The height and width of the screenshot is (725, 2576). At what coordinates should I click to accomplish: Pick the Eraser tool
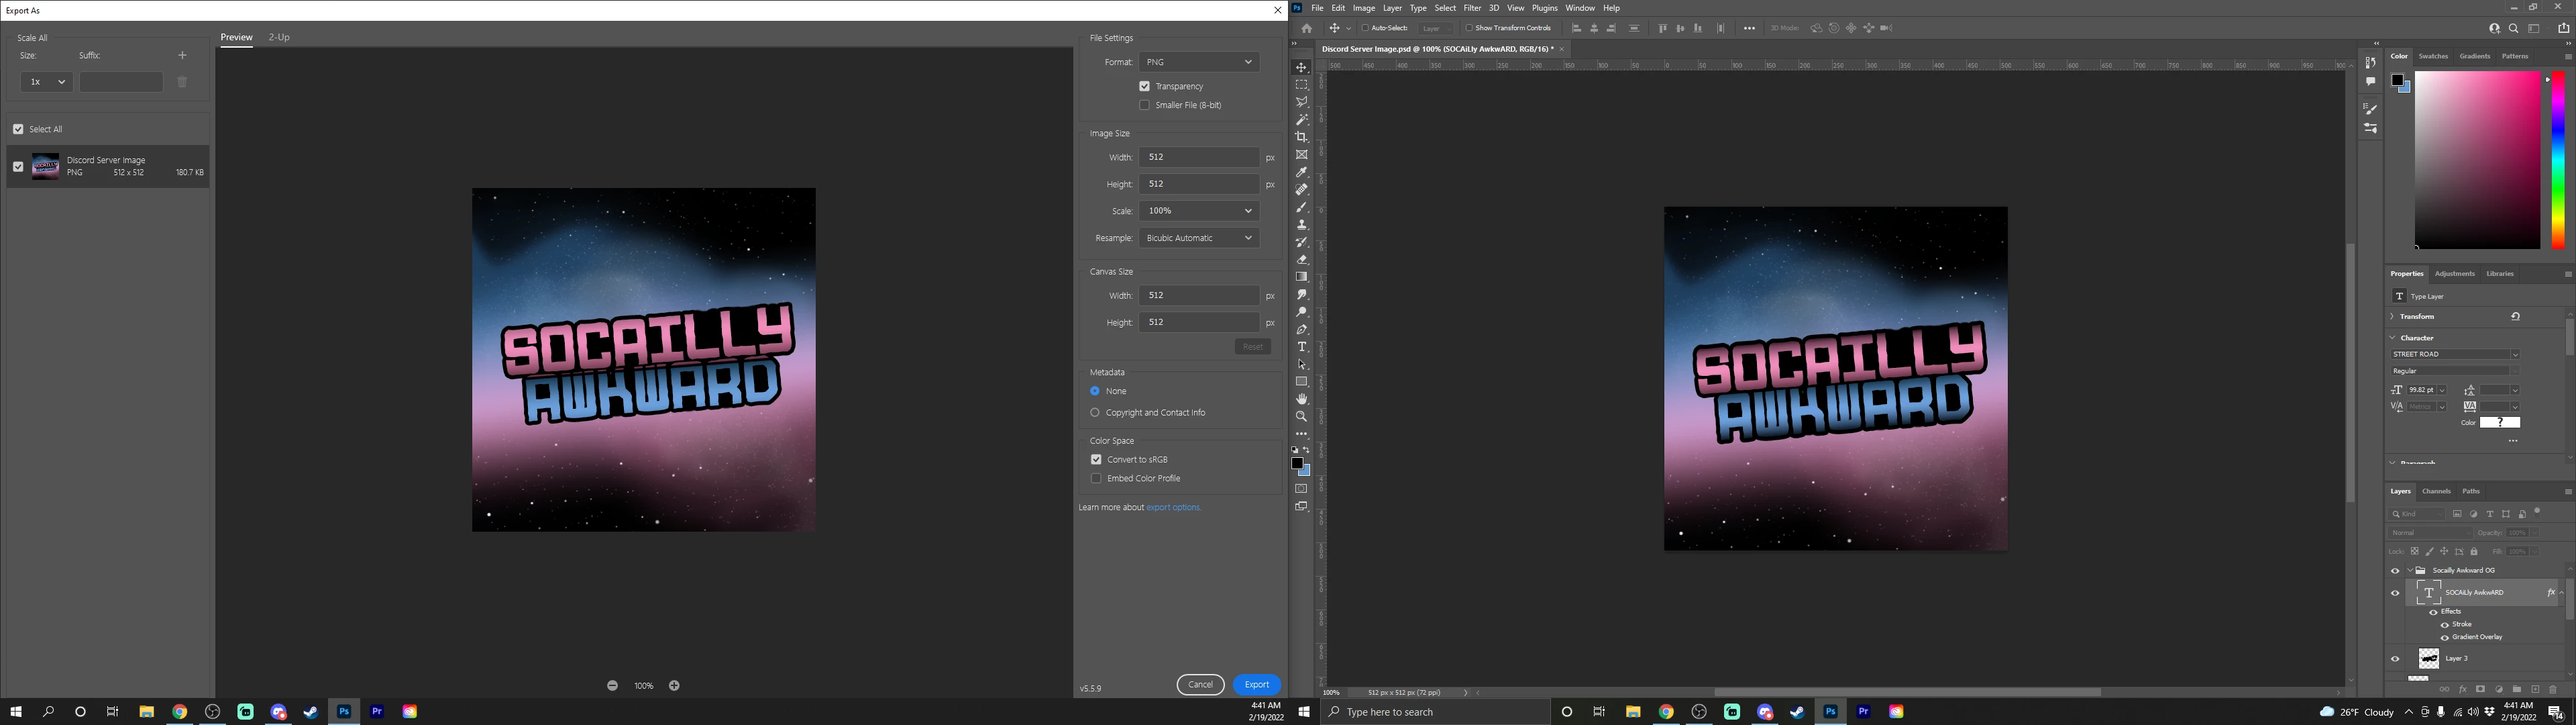point(1301,259)
